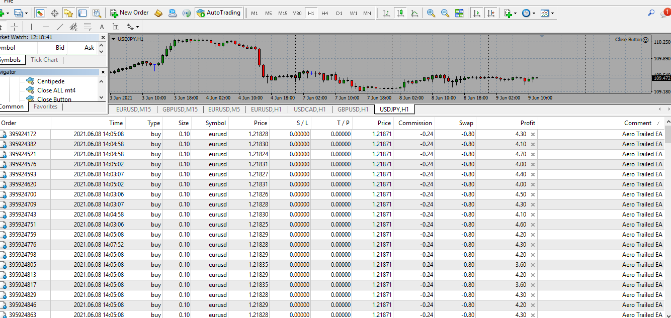Image resolution: width=671 pixels, height=318 pixels.
Task: Switch chart to H4 timeframe
Action: [325, 13]
